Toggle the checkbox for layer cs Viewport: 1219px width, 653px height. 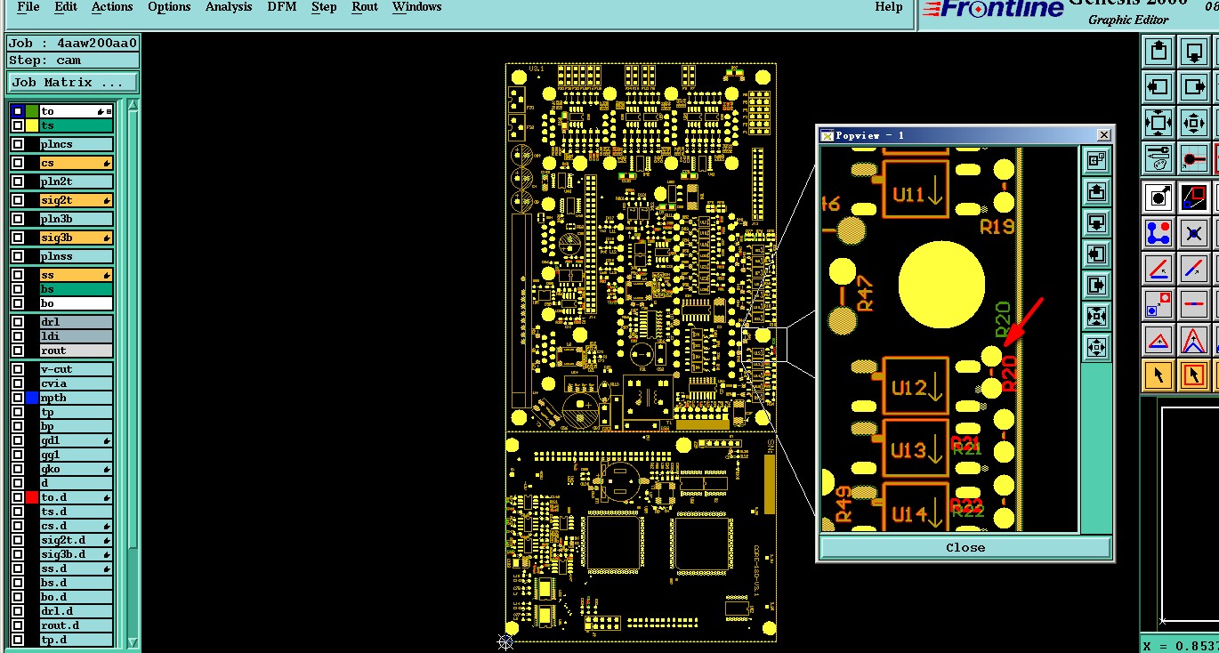tap(18, 163)
